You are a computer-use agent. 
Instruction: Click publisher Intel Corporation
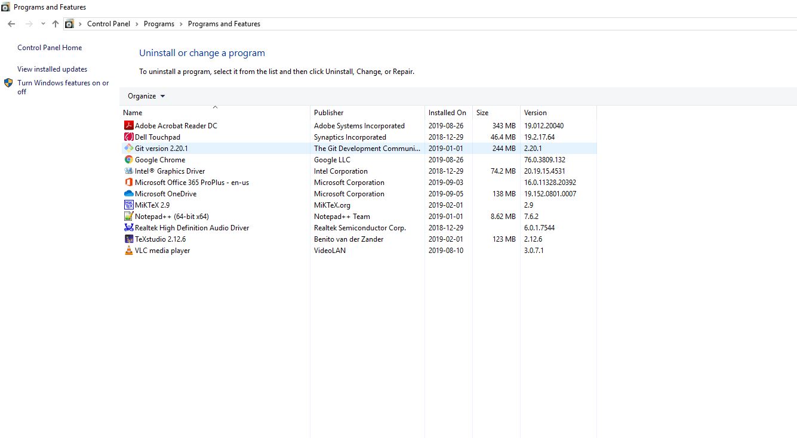tap(341, 171)
